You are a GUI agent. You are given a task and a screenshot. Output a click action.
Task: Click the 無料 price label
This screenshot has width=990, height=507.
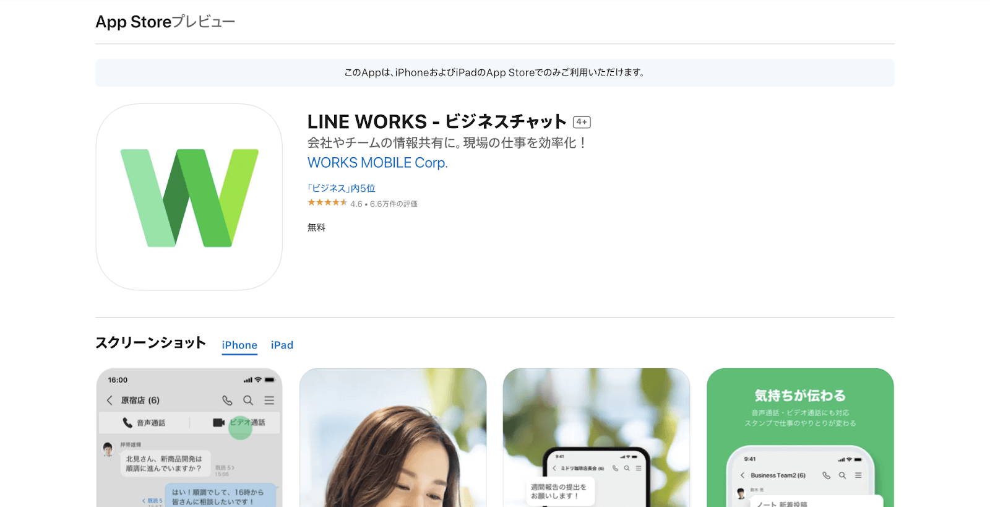pos(316,227)
